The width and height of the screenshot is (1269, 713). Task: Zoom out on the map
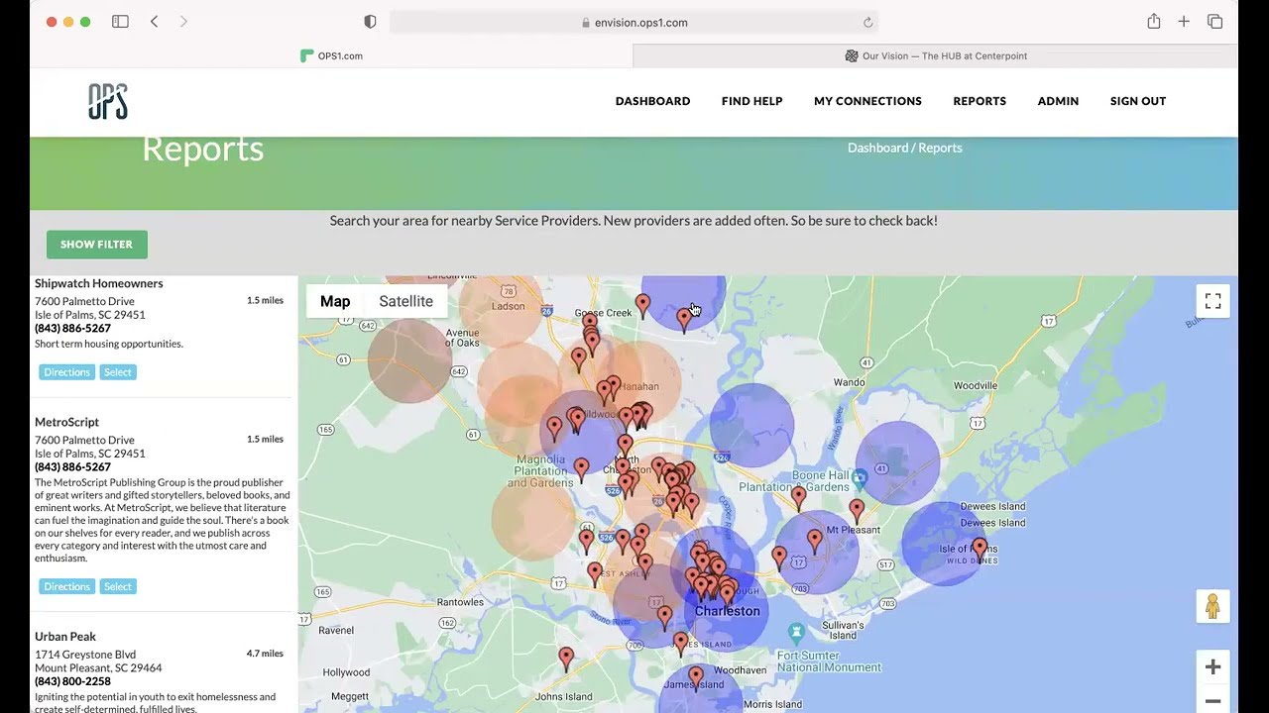[1212, 700]
